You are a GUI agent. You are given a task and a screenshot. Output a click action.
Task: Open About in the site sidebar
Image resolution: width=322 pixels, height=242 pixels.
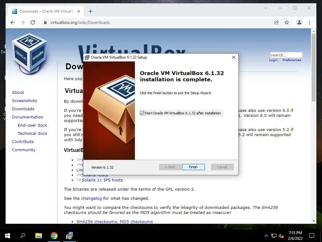click(x=18, y=92)
